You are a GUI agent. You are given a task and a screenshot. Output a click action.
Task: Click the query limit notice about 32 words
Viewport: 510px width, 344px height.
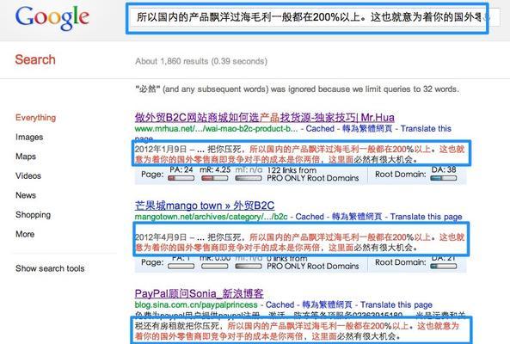[x=298, y=89]
